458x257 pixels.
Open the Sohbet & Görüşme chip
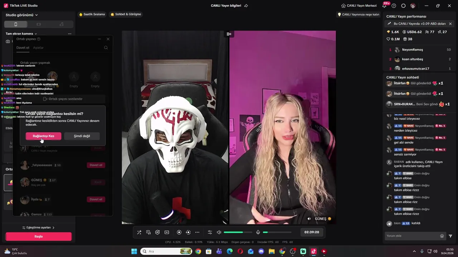(x=126, y=14)
